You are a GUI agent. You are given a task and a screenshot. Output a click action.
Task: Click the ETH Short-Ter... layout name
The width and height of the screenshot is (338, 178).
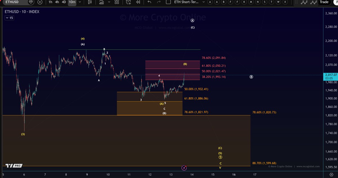click(186, 2)
